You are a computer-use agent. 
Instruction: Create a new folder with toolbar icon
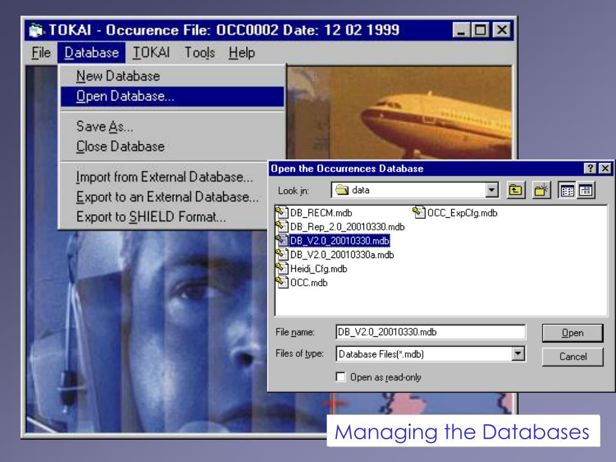click(541, 191)
